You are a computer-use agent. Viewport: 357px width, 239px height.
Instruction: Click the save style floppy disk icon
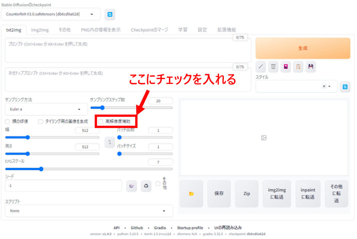(x=311, y=66)
